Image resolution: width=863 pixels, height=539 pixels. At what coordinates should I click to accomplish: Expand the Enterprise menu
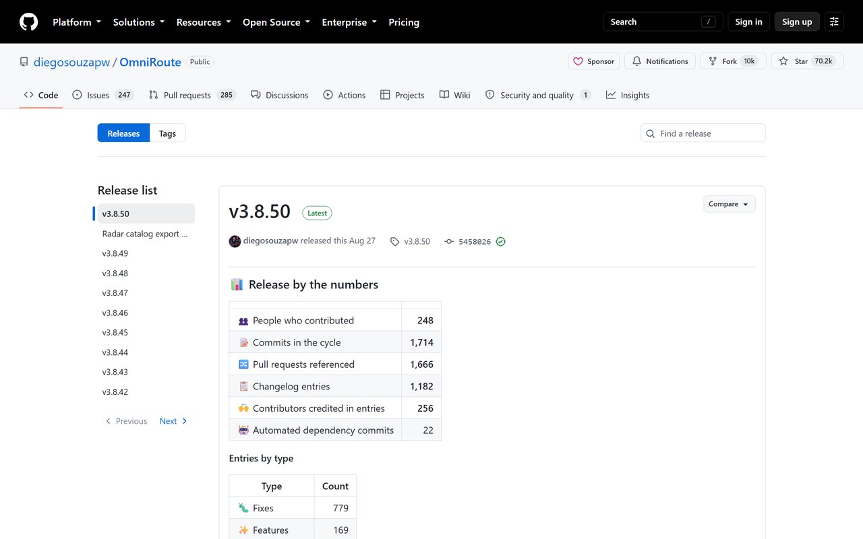click(x=349, y=22)
